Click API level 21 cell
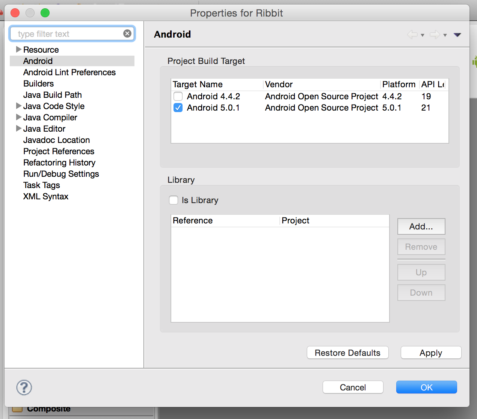 pyautogui.click(x=426, y=108)
